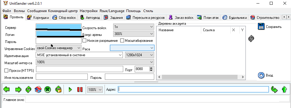
Task: Open the Идентификация browser dropdown
Action: tap(79, 55)
